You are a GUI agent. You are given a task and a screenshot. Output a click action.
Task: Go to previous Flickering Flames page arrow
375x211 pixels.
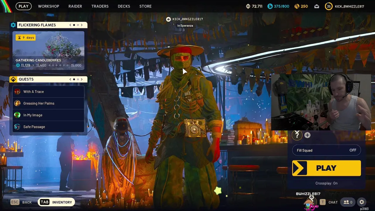70,25
